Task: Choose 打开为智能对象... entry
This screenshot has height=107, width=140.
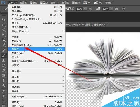Action: point(37,27)
